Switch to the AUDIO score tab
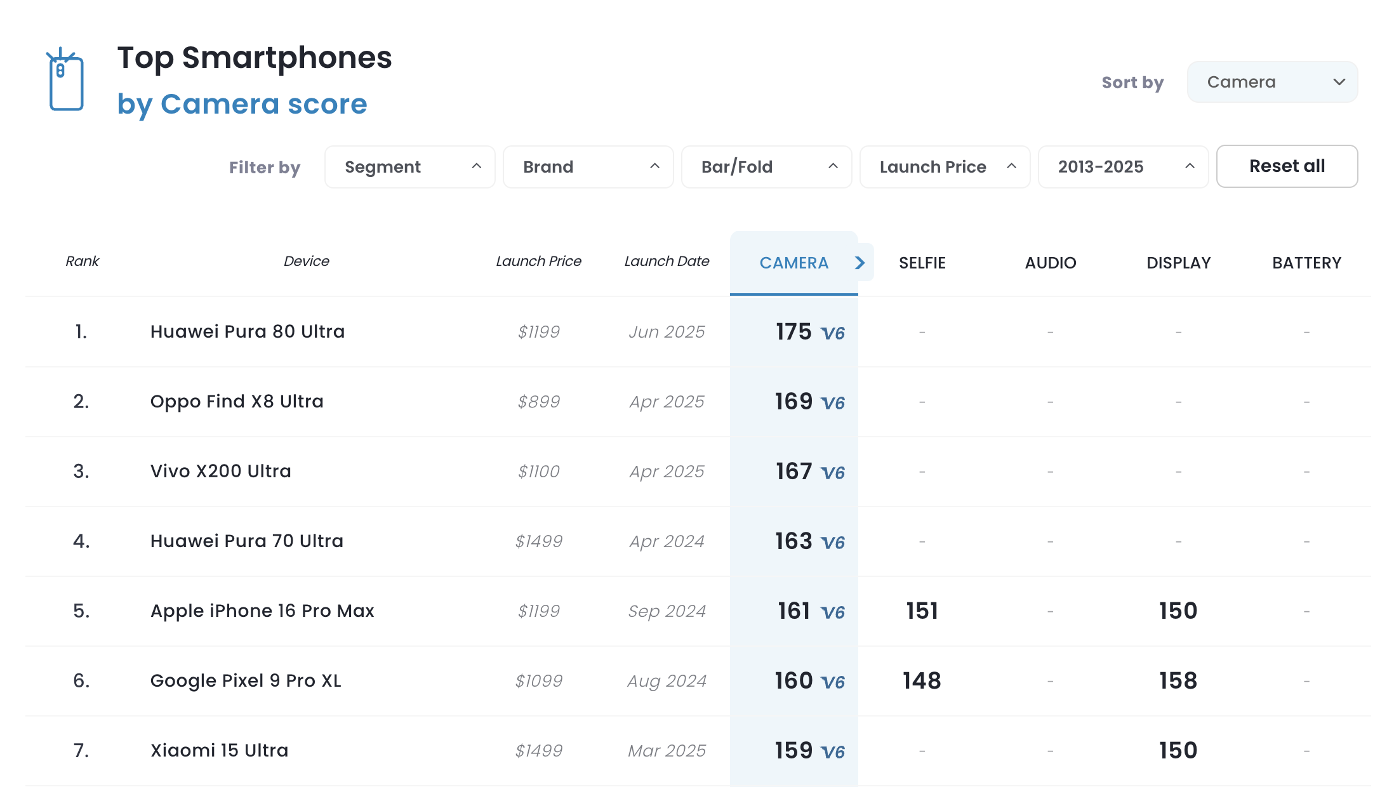Screen dimensions: 1394x787 click(x=1051, y=263)
